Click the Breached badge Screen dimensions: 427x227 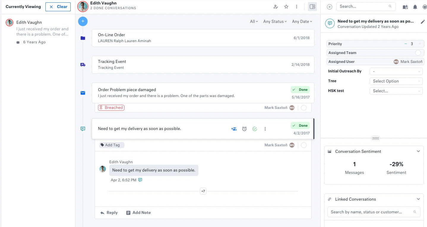[111, 108]
